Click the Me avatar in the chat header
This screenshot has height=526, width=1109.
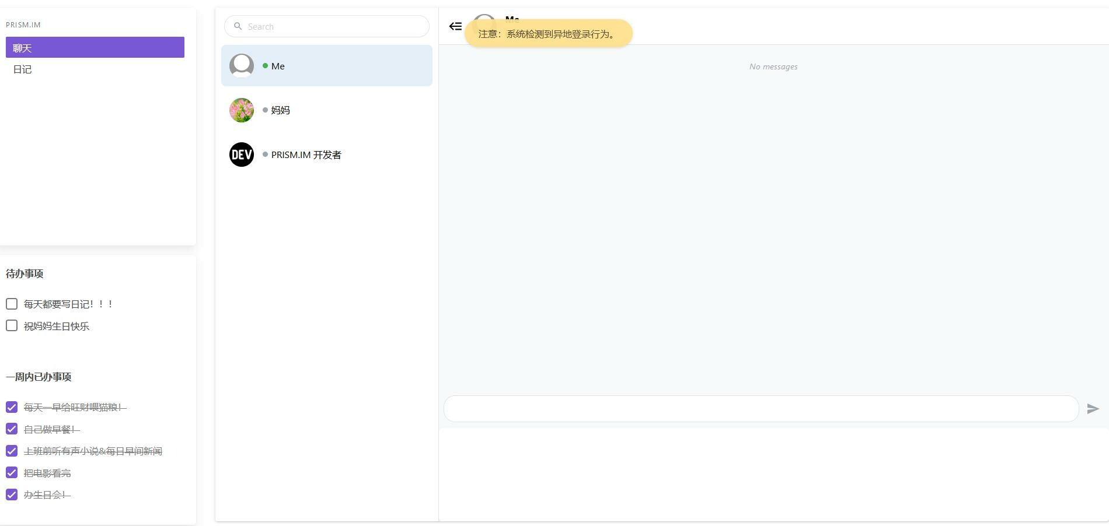click(484, 20)
